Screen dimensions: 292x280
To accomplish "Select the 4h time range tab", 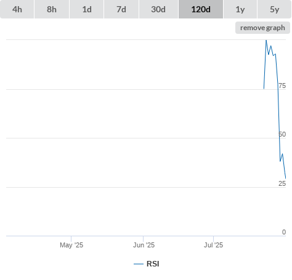I will tap(17, 9).
